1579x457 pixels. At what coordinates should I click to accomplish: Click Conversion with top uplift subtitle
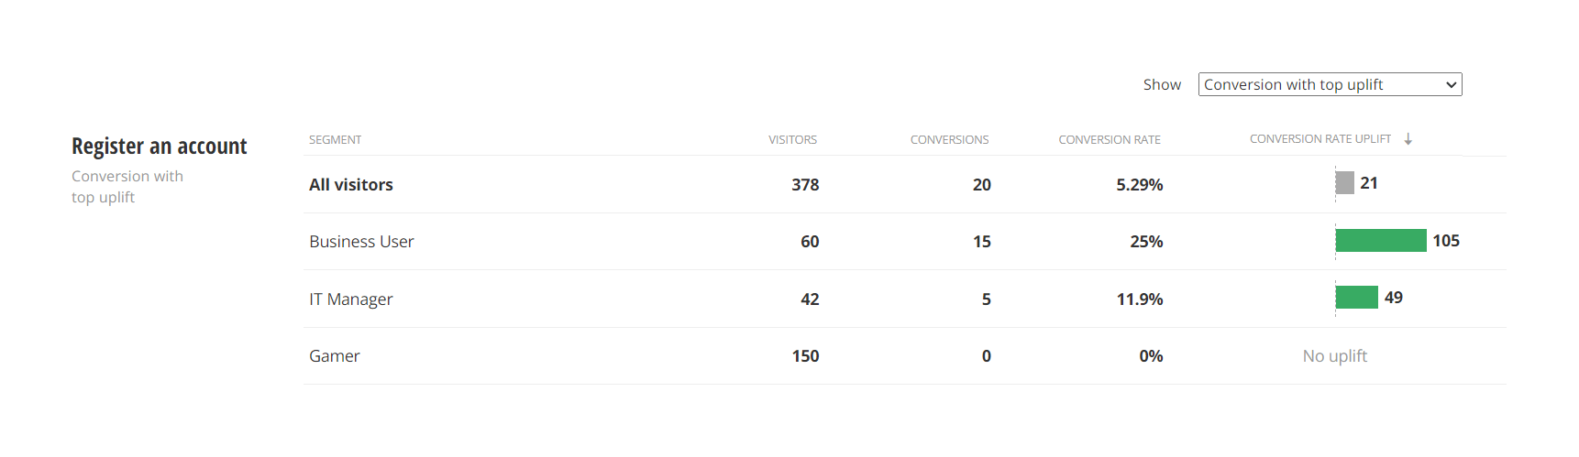pos(127,186)
